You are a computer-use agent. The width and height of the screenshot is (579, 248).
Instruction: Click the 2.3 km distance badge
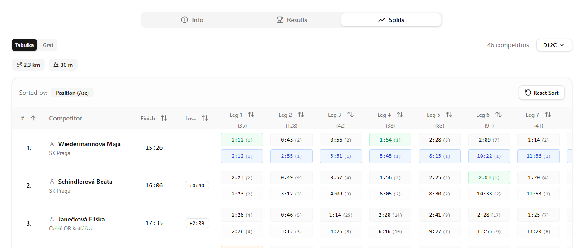pyautogui.click(x=28, y=65)
